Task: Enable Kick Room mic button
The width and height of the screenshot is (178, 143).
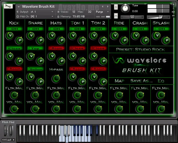Action: pos(14,69)
